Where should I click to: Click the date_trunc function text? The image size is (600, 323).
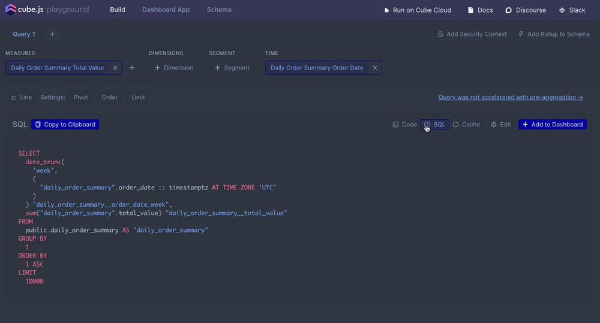pyautogui.click(x=44, y=162)
